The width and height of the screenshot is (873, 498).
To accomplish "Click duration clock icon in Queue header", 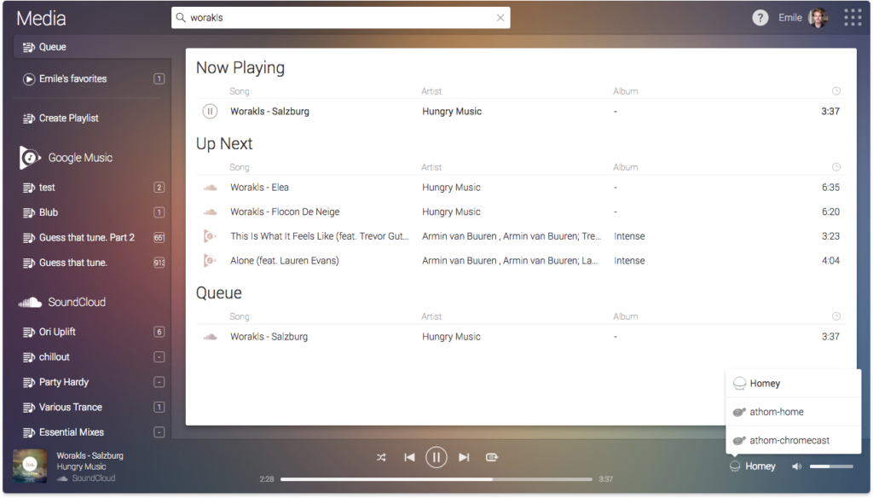I will pyautogui.click(x=835, y=316).
